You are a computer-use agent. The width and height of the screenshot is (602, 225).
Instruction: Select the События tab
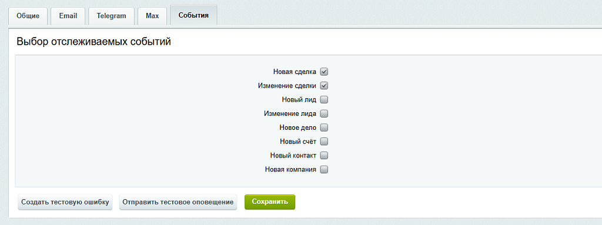point(193,16)
